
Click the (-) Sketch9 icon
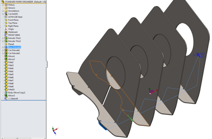tap(6, 99)
